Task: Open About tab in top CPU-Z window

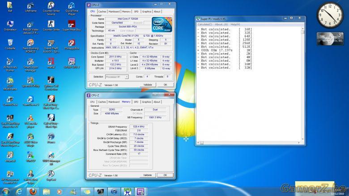Action: [x=157, y=12]
